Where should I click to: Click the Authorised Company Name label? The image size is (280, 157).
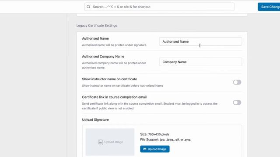[103, 56]
